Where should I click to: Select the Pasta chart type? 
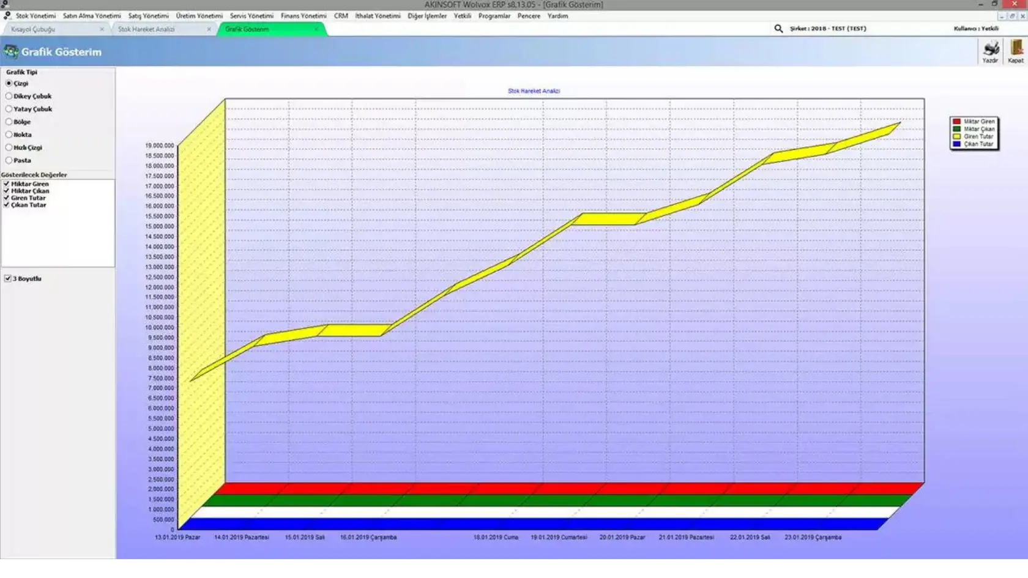[9, 160]
